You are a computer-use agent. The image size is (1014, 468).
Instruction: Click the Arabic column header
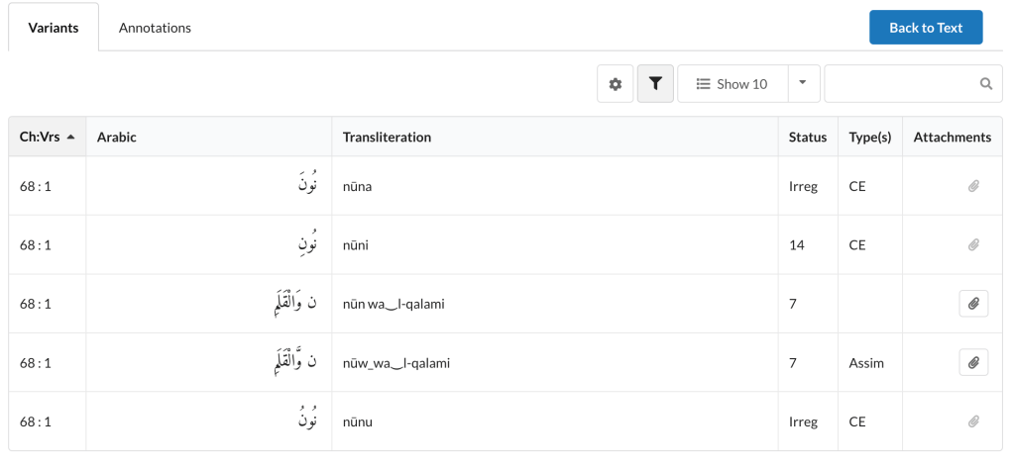(117, 138)
